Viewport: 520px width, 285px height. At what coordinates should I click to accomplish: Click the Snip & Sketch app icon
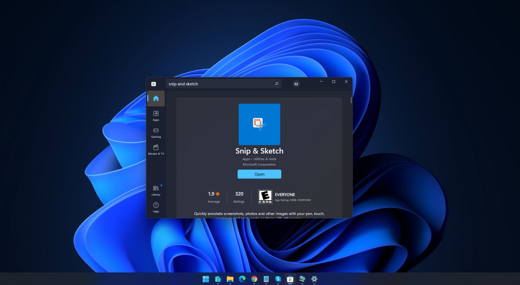[x=259, y=124]
